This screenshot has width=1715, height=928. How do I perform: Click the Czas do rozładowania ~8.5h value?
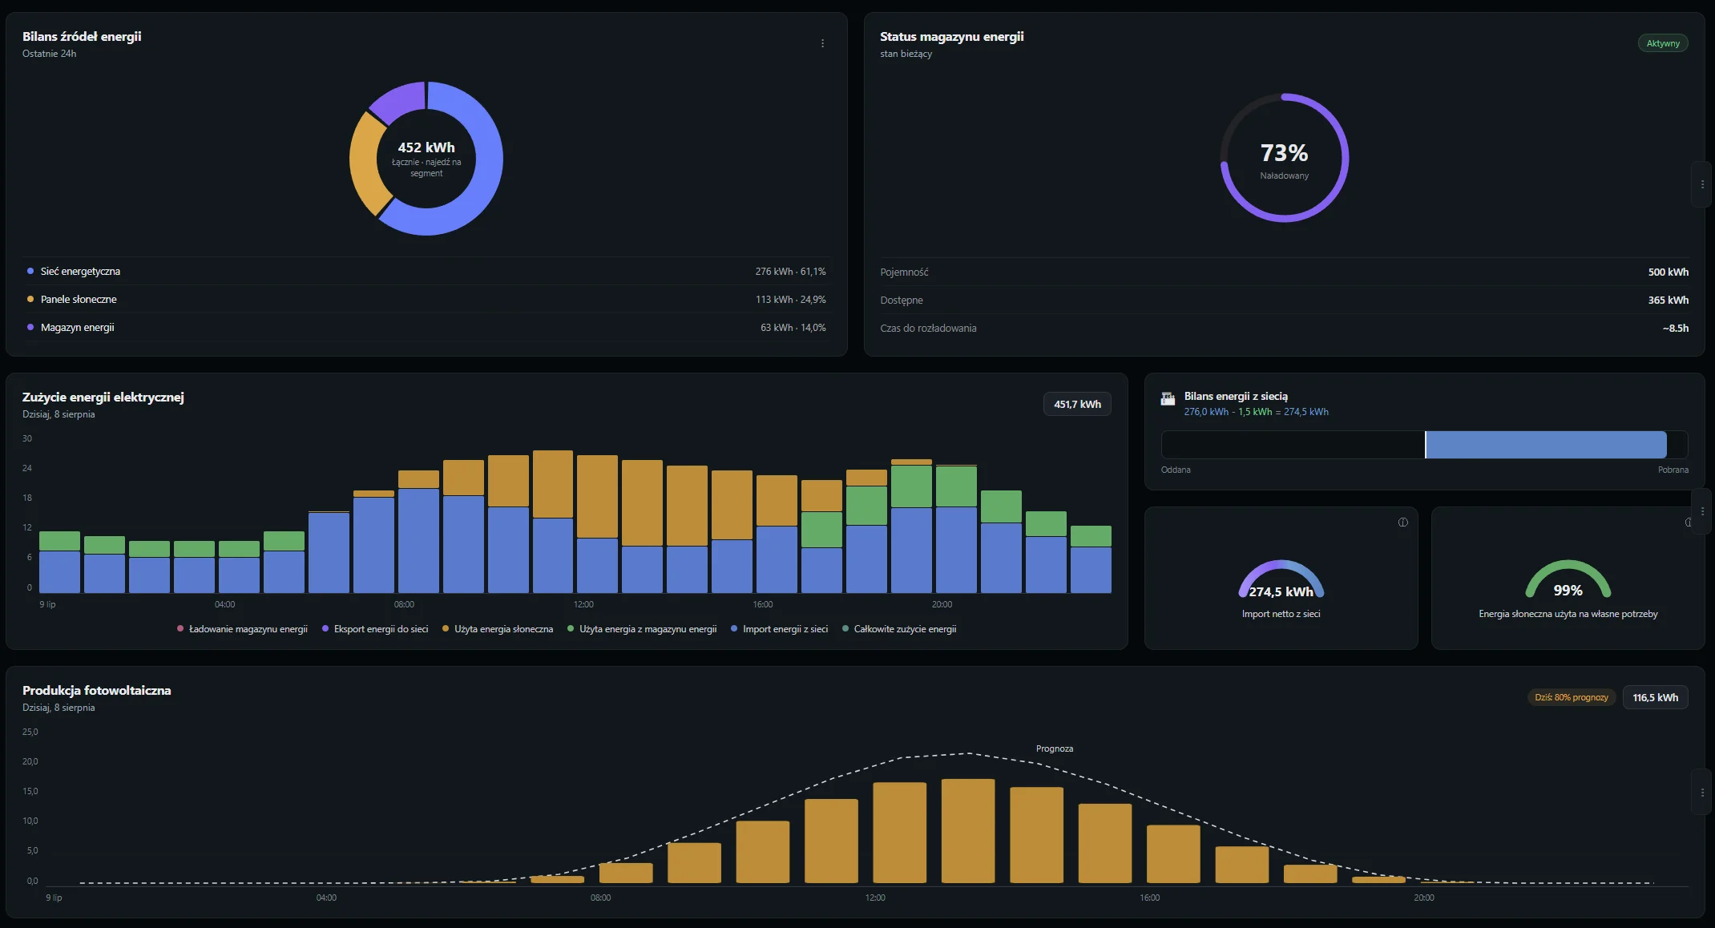point(1675,329)
